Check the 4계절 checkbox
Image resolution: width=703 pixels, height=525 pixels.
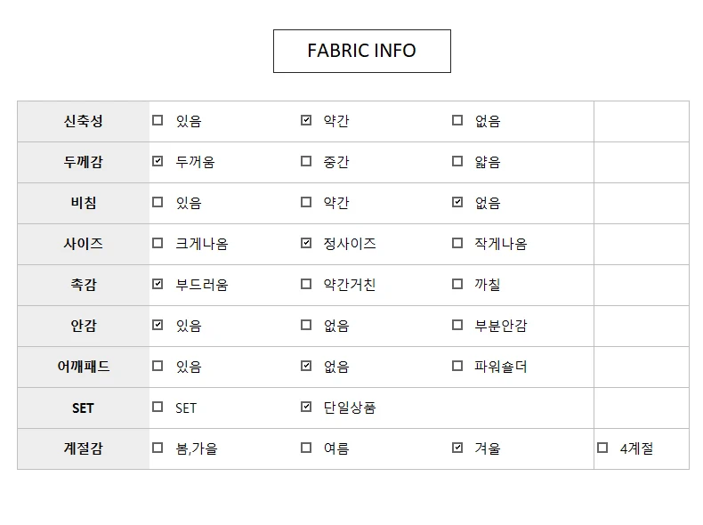tap(602, 448)
